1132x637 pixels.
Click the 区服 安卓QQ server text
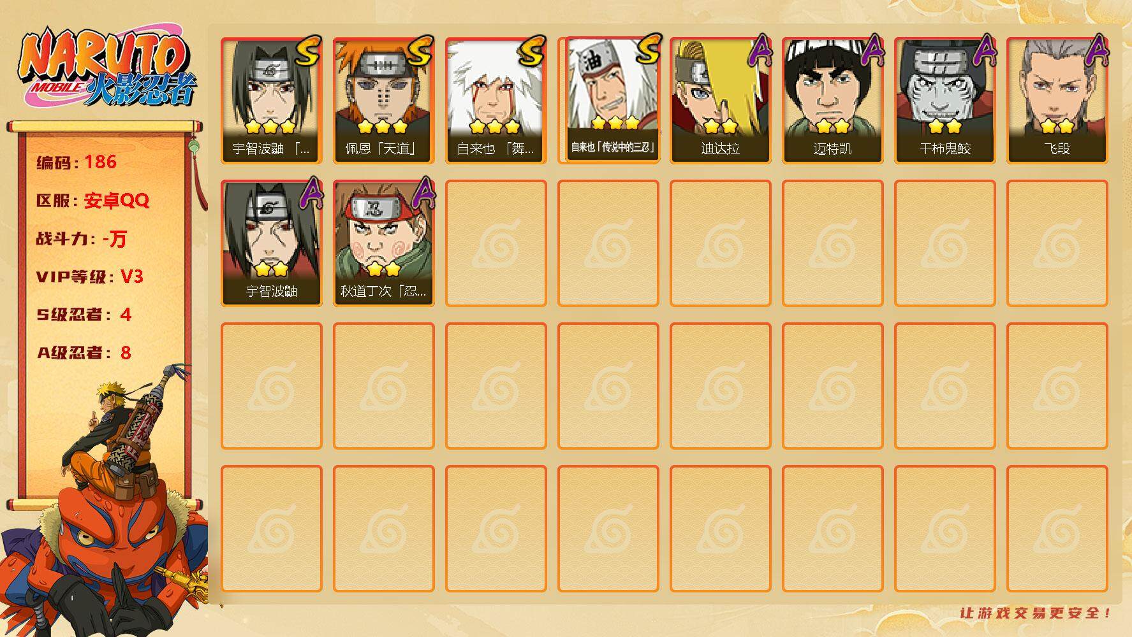point(93,201)
